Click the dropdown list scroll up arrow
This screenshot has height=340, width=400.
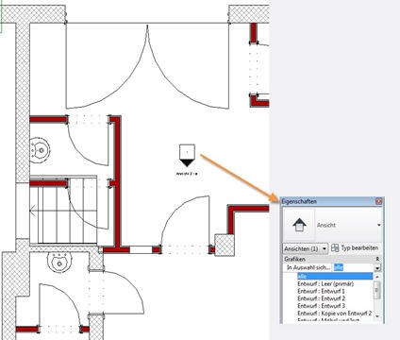pos(377,277)
